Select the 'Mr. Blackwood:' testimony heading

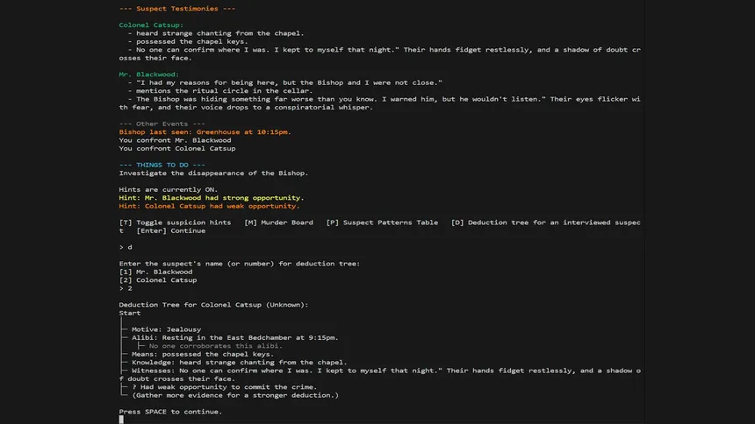pyautogui.click(x=148, y=74)
